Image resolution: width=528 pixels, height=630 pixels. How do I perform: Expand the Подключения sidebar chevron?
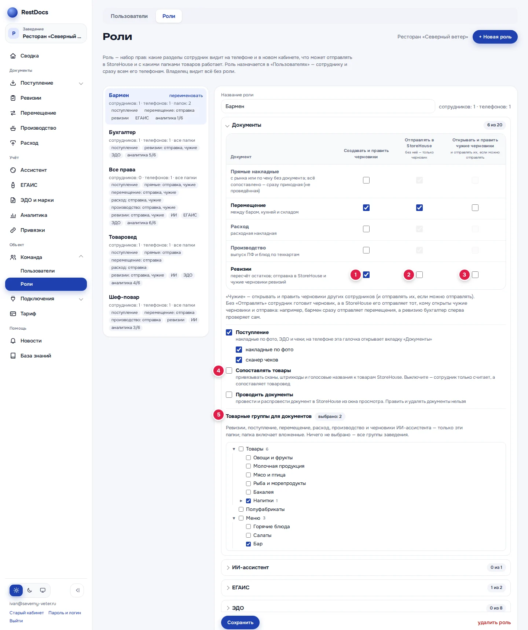pos(81,299)
